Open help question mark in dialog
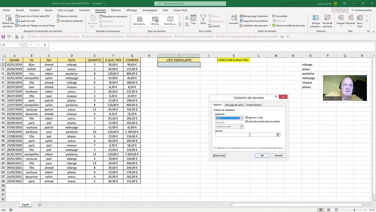Screen dimensions: 376x212 coord(276,97)
